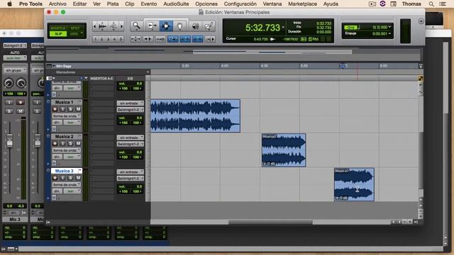Recall zoom preset 1
This screenshot has width=454, height=255.
click(x=96, y=39)
